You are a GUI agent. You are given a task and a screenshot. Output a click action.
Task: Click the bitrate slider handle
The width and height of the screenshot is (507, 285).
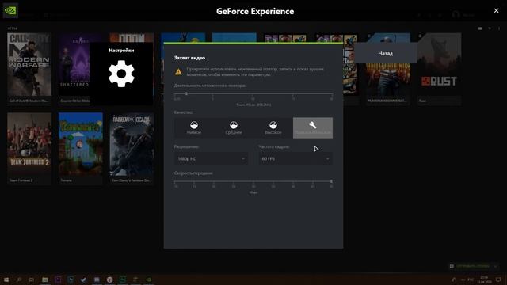pos(331,181)
